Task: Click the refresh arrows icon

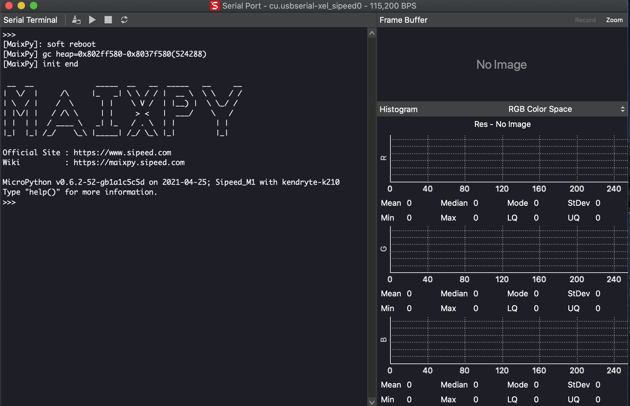Action: click(x=124, y=20)
